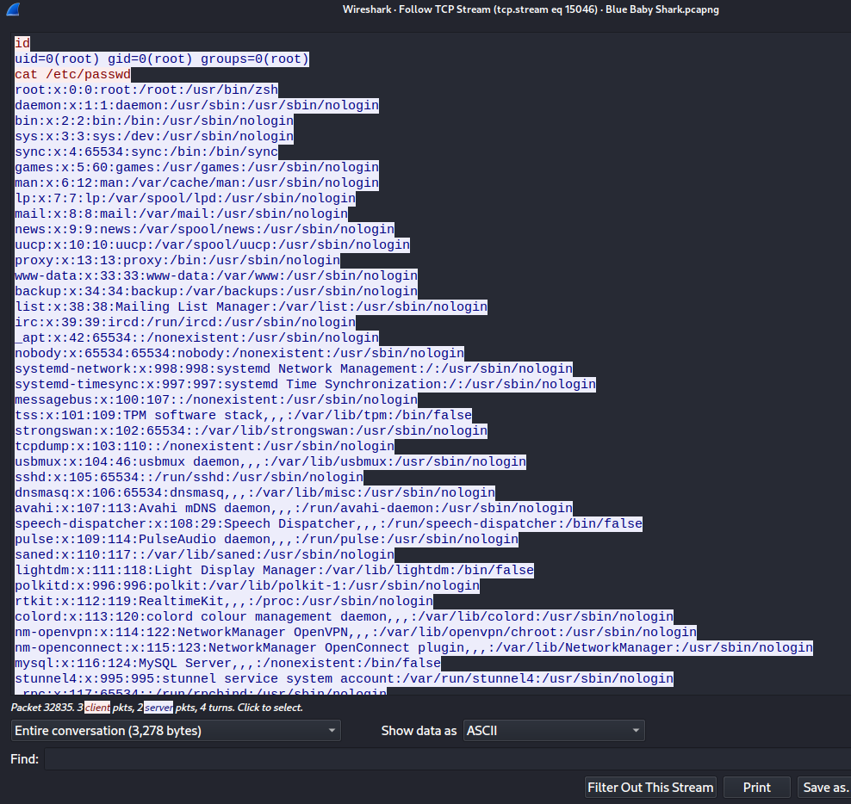Click the news:x:9:9 line

205,229
